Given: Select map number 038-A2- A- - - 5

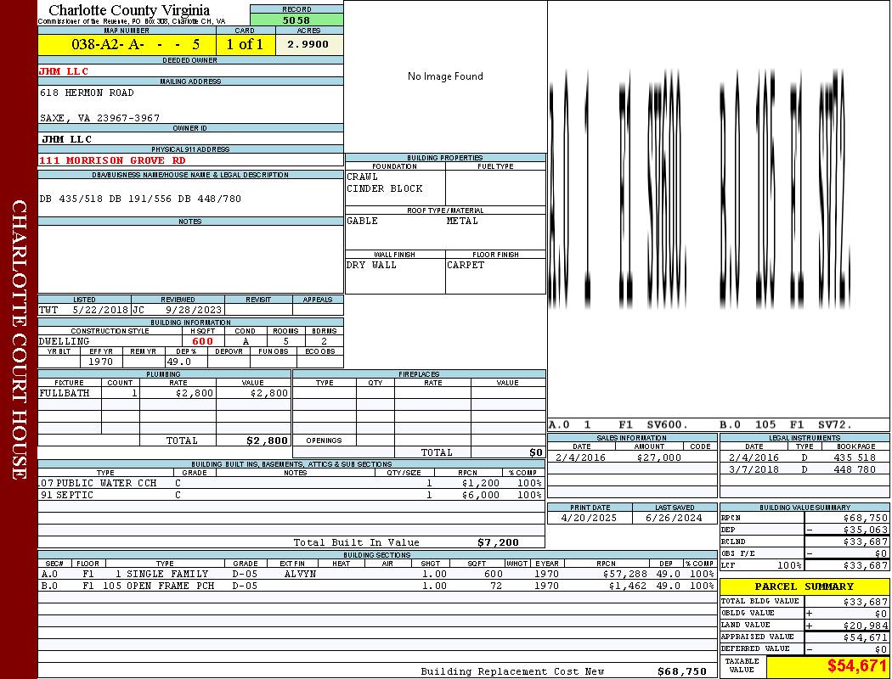Looking at the screenshot, I should point(135,44).
